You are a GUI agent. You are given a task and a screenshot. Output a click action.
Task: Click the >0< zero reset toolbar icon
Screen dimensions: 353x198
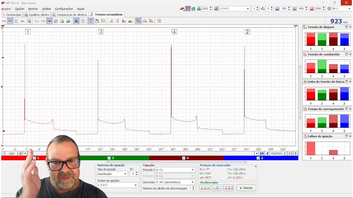pos(159,21)
